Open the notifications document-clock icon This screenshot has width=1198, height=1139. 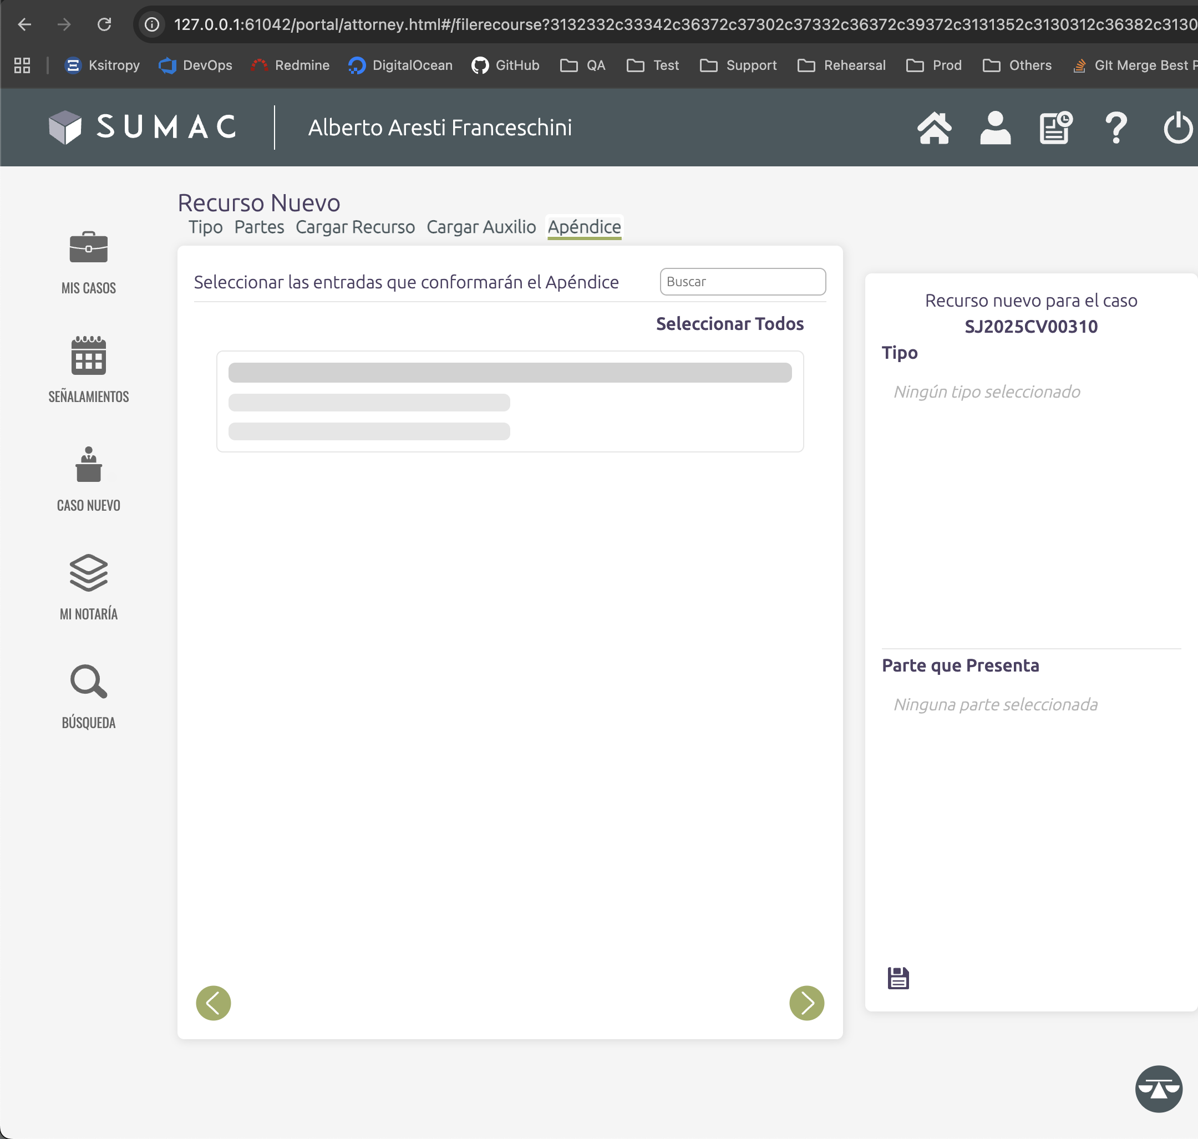[x=1055, y=128]
